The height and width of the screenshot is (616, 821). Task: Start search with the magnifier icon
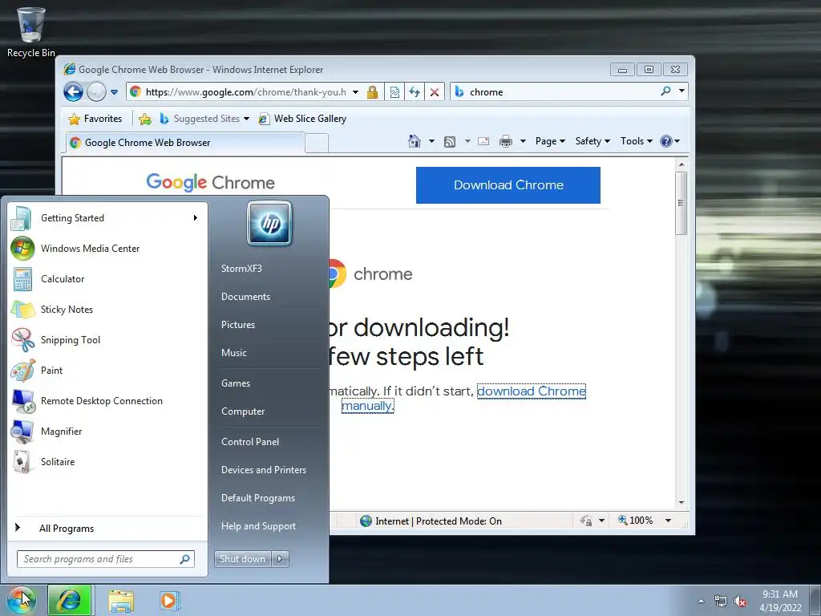coord(665,91)
